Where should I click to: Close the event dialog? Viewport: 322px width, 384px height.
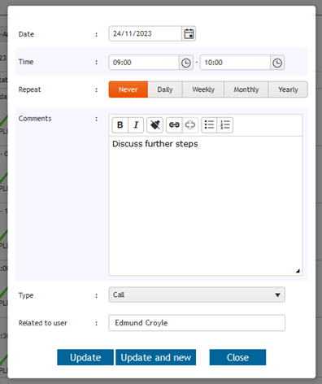point(237,357)
